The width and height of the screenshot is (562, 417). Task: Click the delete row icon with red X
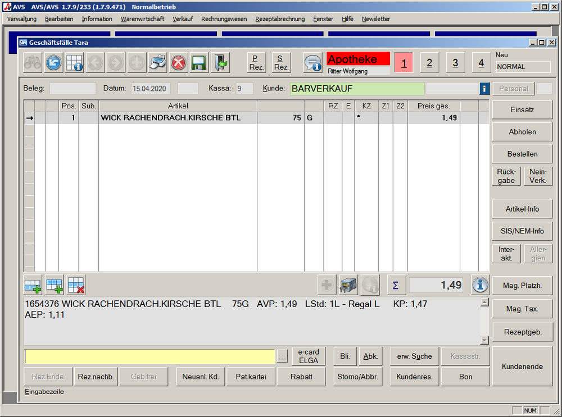point(76,285)
